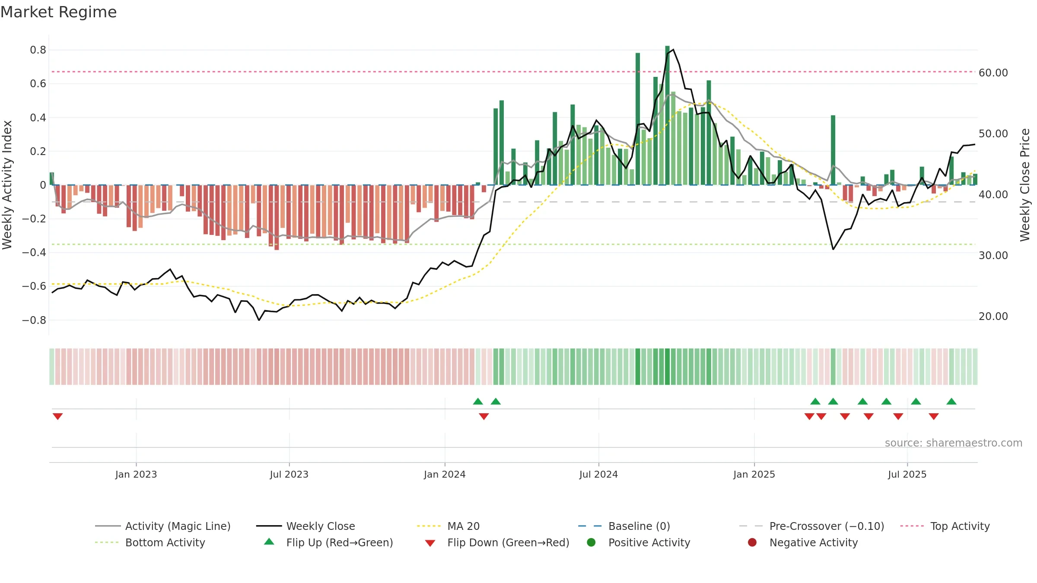
Task: Click the 50.00 price axis tick
Action: (x=993, y=133)
